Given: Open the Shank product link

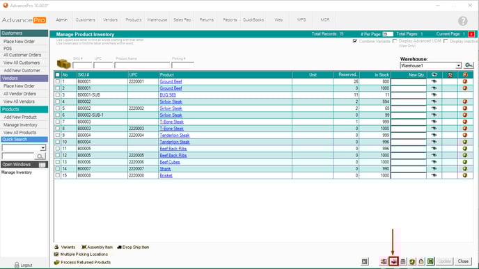Looking at the screenshot, I should tap(165, 169).
